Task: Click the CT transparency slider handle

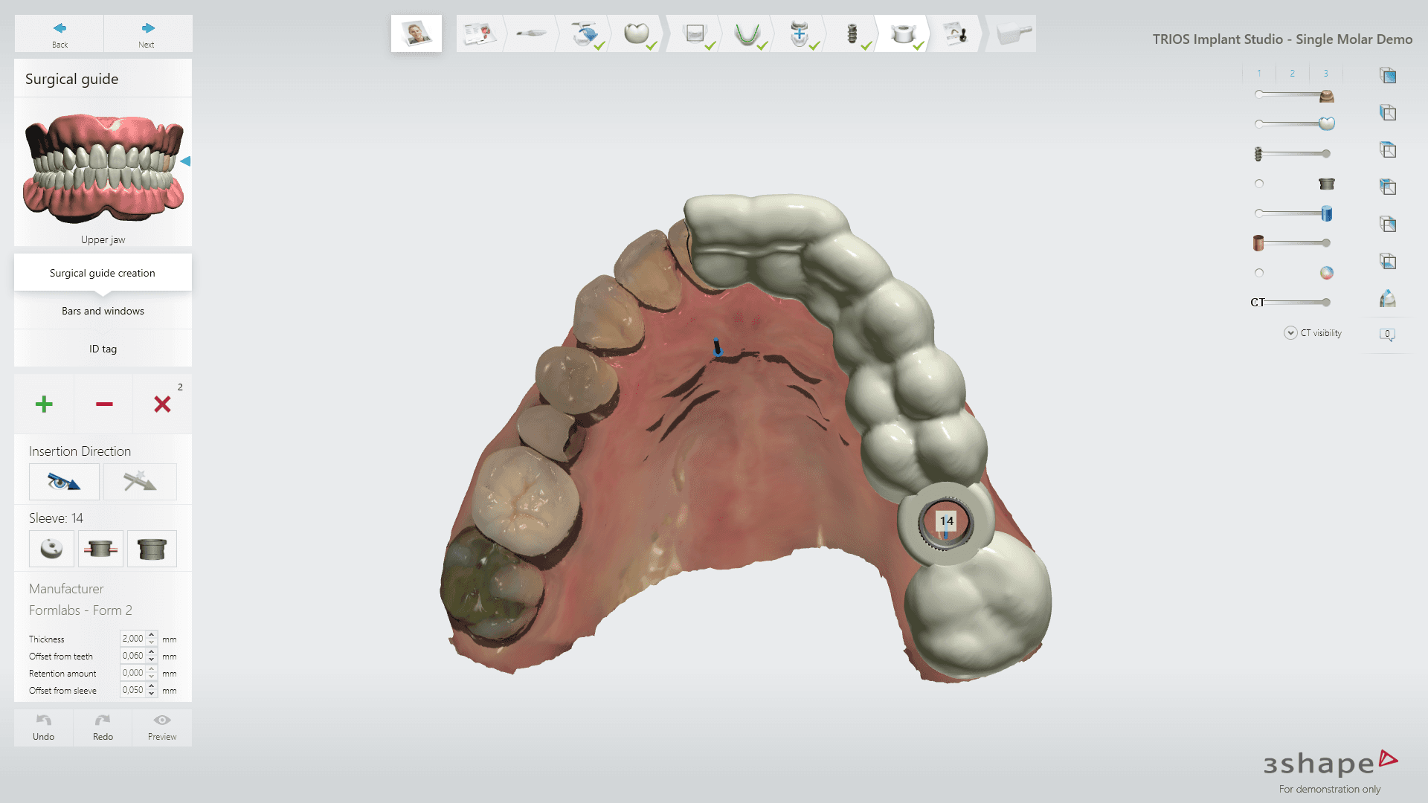Action: click(1326, 303)
